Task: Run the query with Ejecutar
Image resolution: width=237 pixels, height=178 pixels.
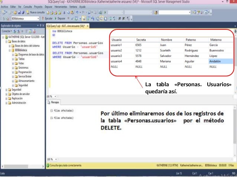Action: pyautogui.click(x=47, y=19)
